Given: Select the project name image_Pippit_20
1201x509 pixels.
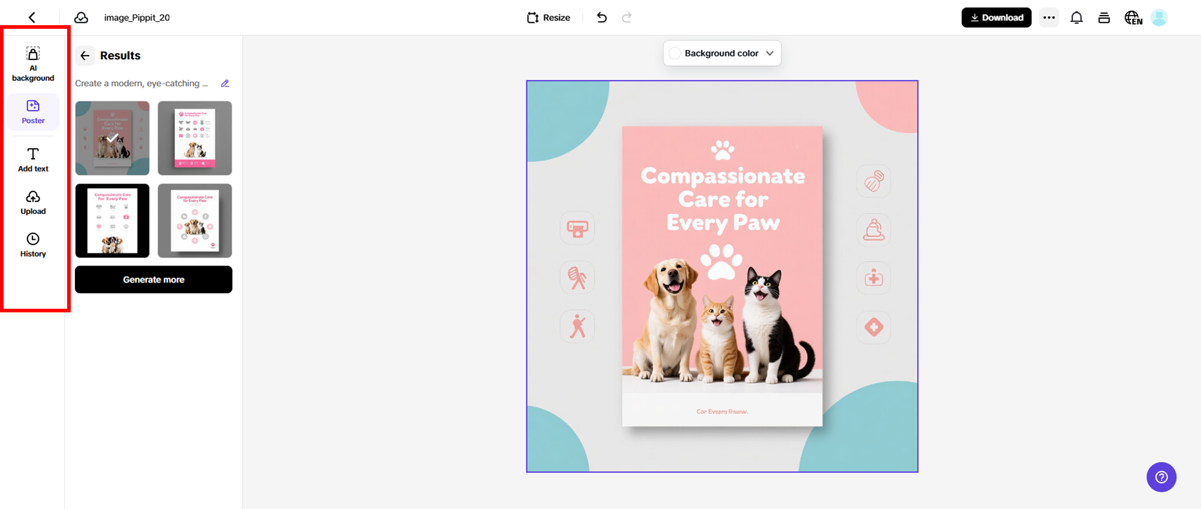Looking at the screenshot, I should point(137,17).
